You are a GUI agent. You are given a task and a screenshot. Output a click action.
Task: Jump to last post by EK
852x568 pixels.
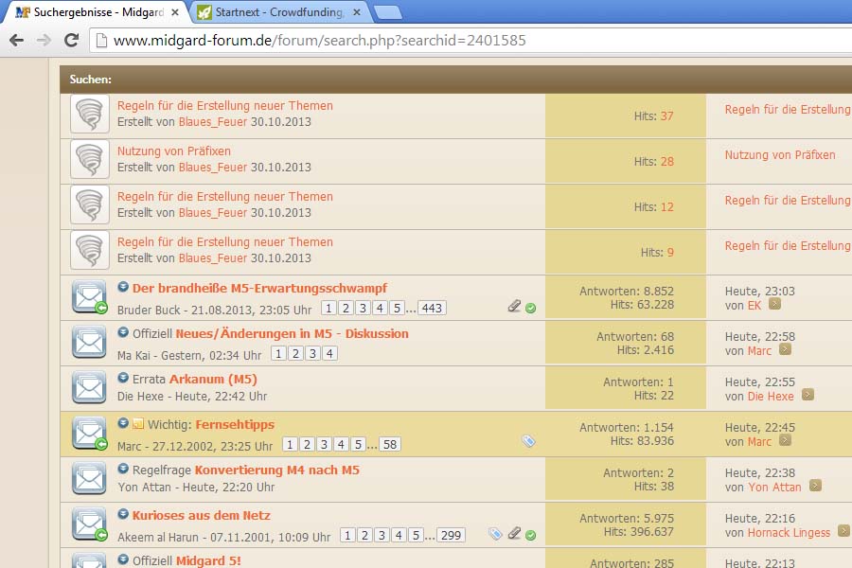774,305
